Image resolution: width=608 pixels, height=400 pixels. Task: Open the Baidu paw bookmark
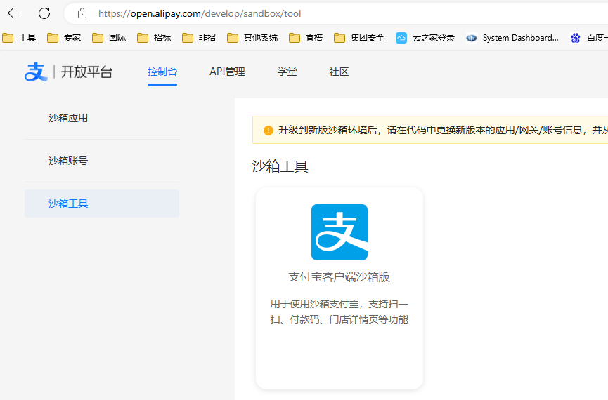pos(588,38)
